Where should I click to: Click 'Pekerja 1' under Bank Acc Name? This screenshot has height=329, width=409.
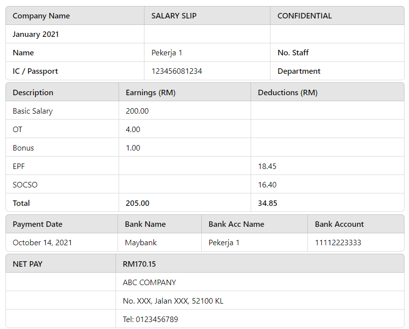[x=224, y=243]
